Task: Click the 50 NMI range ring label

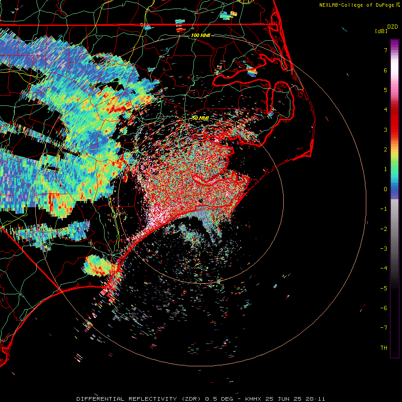Action: pyautogui.click(x=201, y=118)
